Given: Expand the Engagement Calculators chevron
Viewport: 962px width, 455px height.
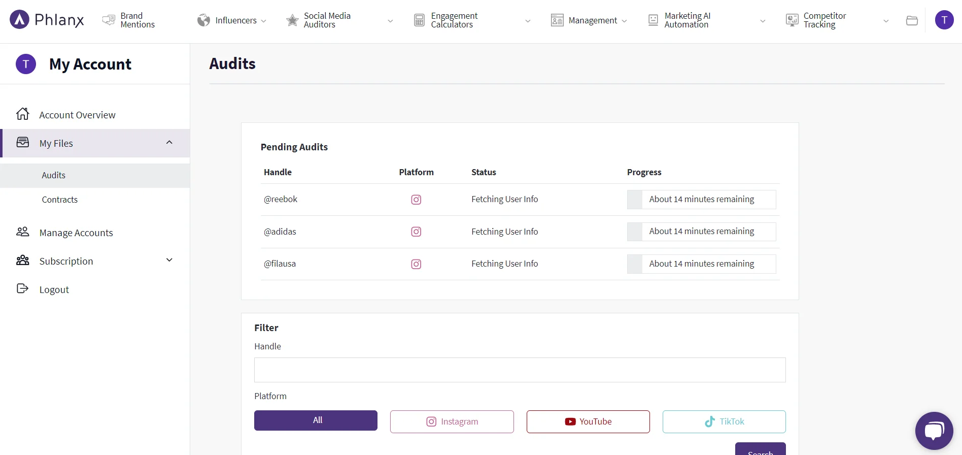Looking at the screenshot, I should click(528, 21).
